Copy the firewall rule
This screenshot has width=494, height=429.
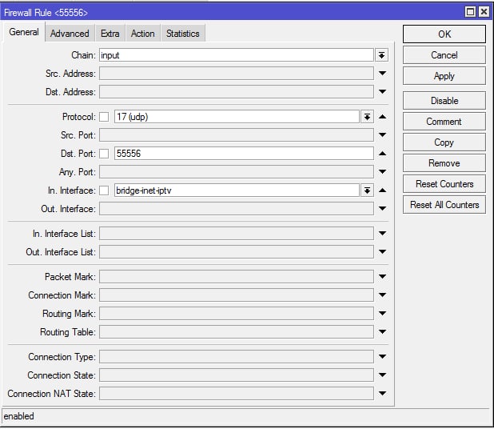(444, 142)
